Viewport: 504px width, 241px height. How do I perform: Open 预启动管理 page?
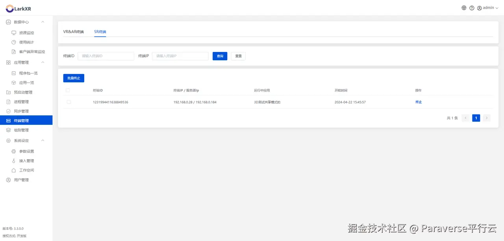[x=23, y=93]
